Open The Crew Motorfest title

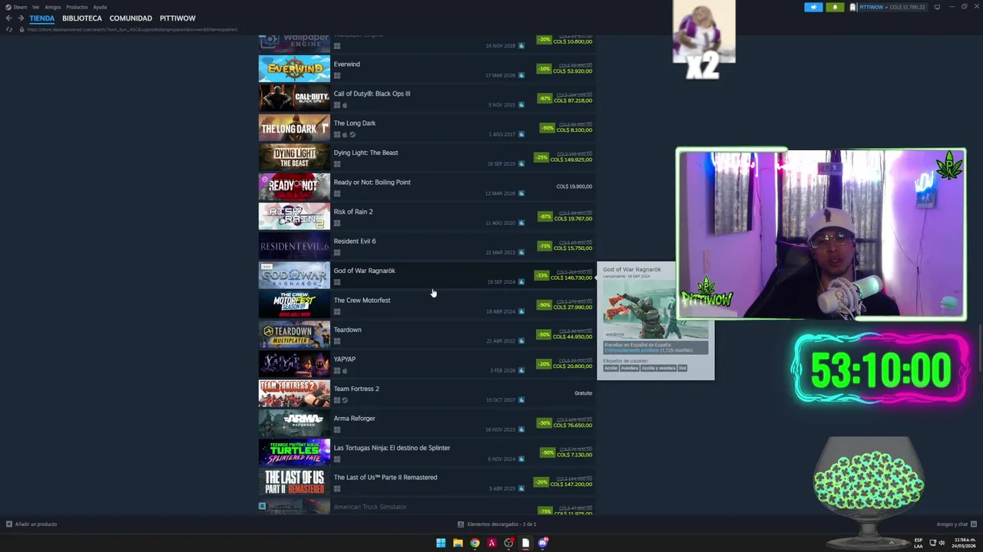pos(362,301)
